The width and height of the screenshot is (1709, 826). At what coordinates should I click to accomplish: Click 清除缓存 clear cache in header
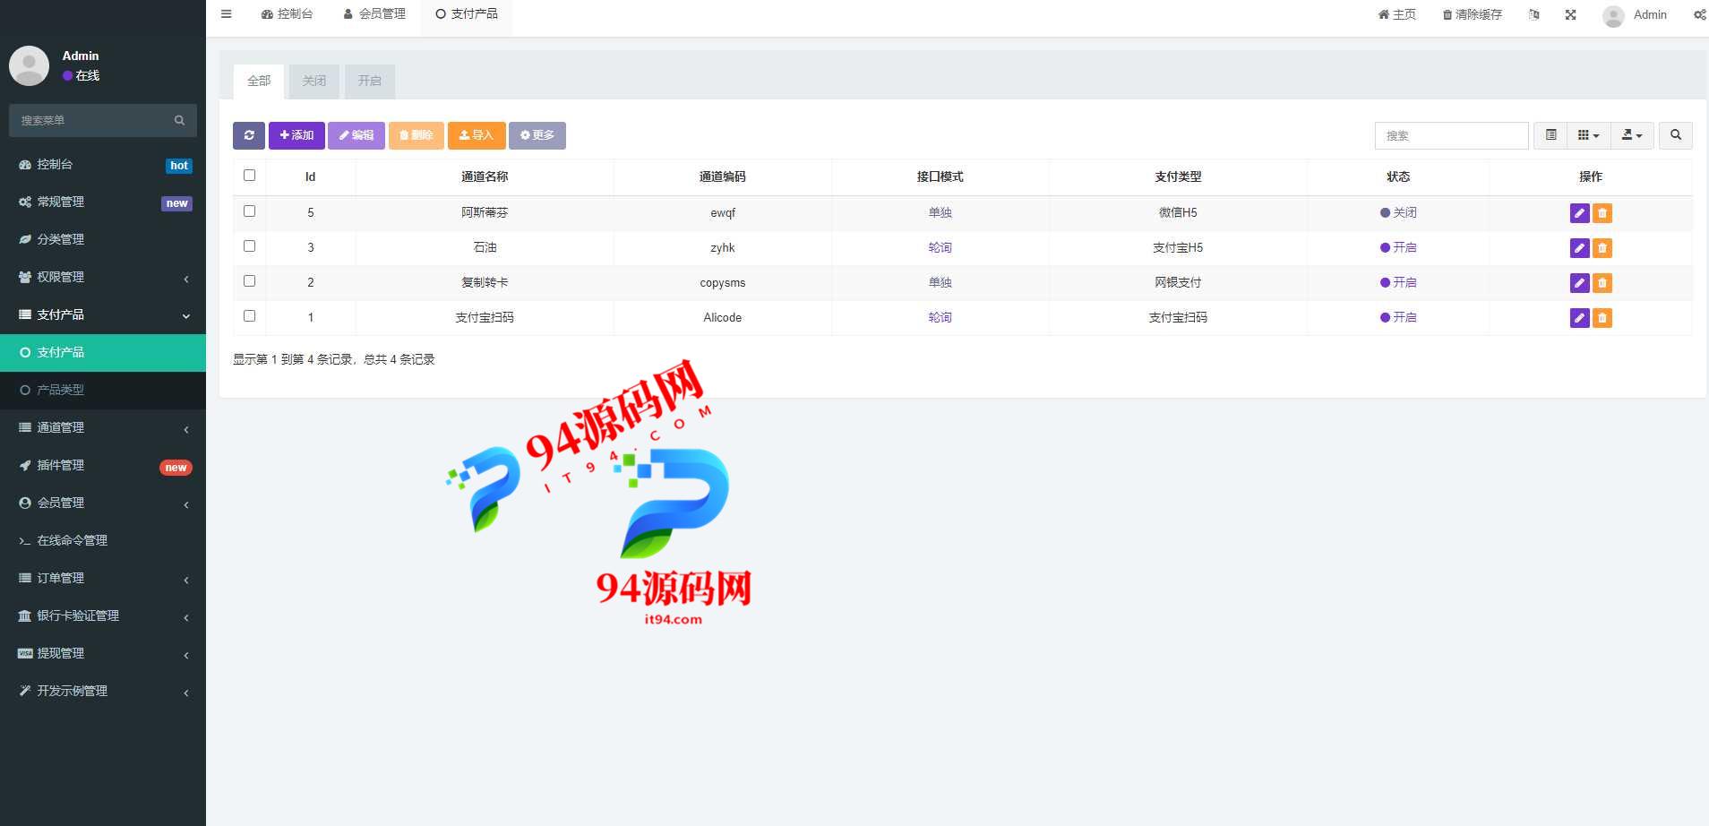pyautogui.click(x=1473, y=14)
